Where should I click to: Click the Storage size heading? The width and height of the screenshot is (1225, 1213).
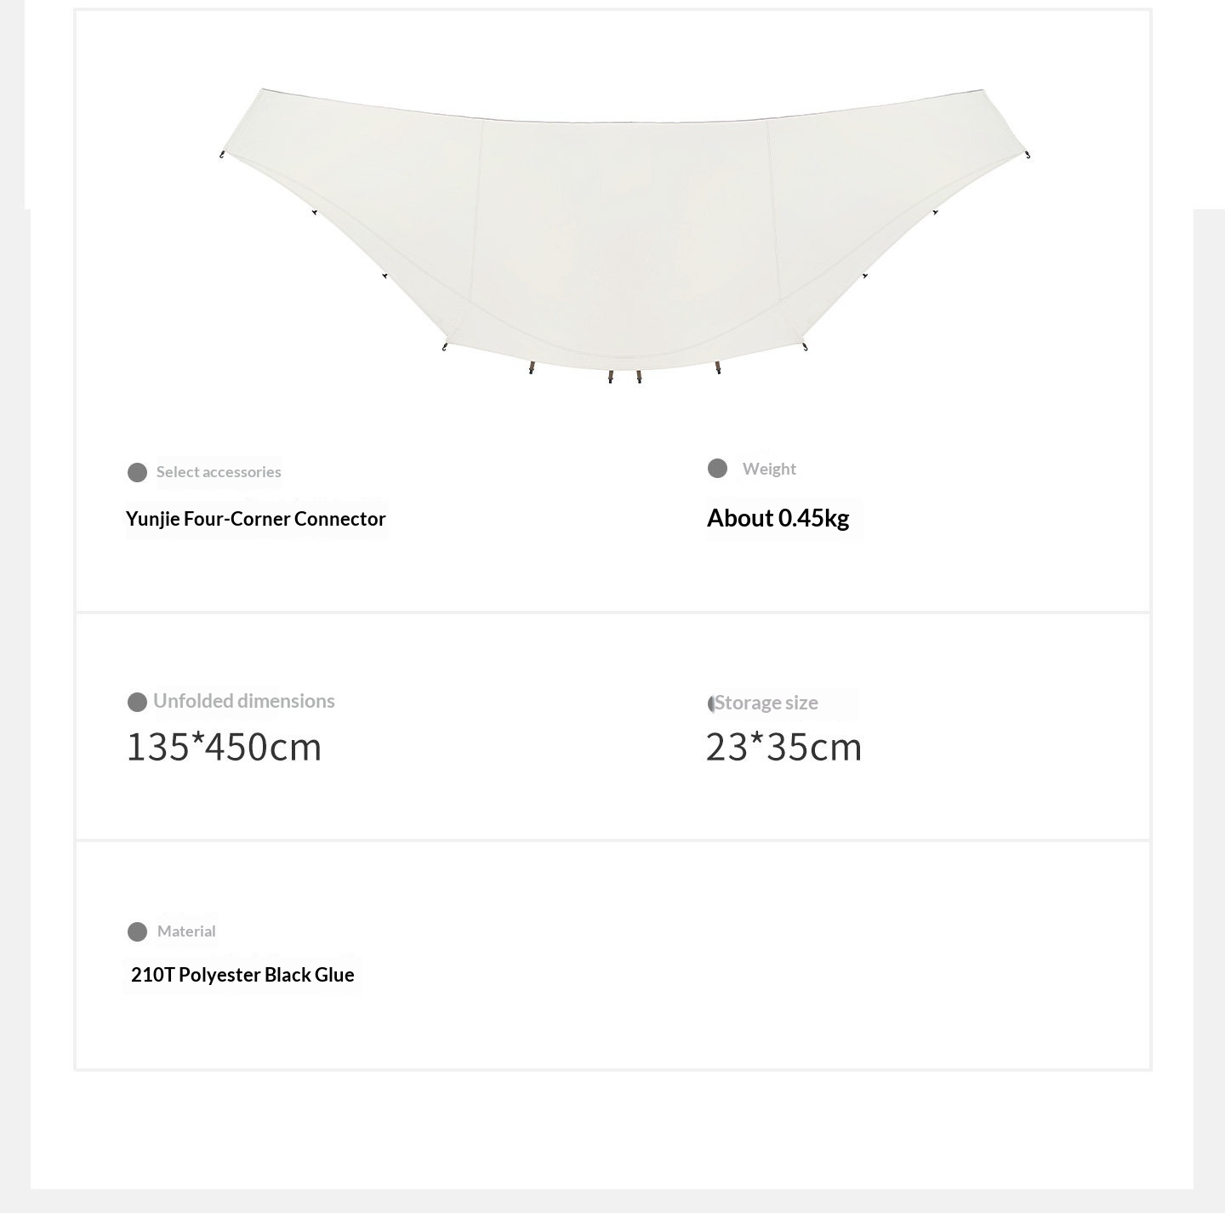click(x=766, y=703)
